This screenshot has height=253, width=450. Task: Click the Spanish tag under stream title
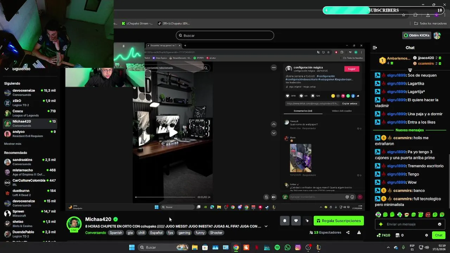click(116, 233)
